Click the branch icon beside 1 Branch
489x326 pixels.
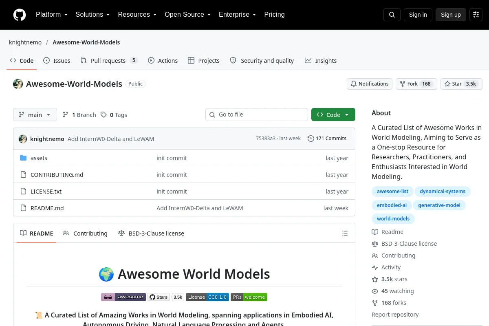(66, 115)
